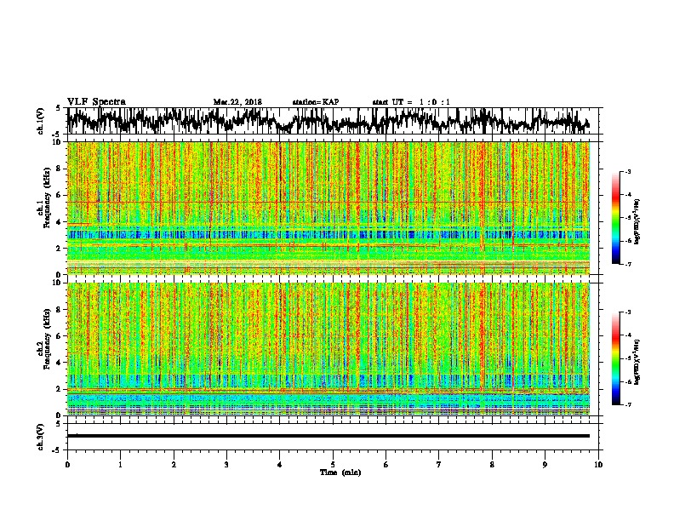674x521 pixels.
Task: Click the "Time (min)" axis label
Action: [340, 472]
